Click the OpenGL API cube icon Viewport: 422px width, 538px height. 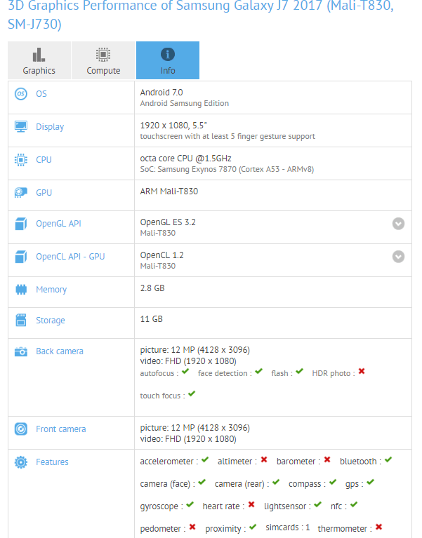pyautogui.click(x=21, y=224)
